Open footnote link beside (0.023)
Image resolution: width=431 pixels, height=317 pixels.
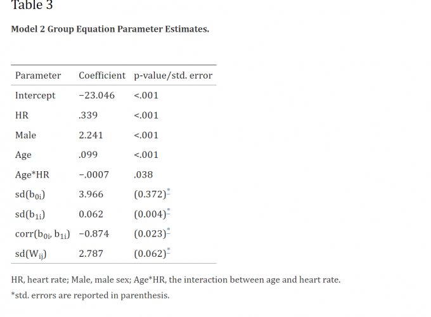pos(169,231)
